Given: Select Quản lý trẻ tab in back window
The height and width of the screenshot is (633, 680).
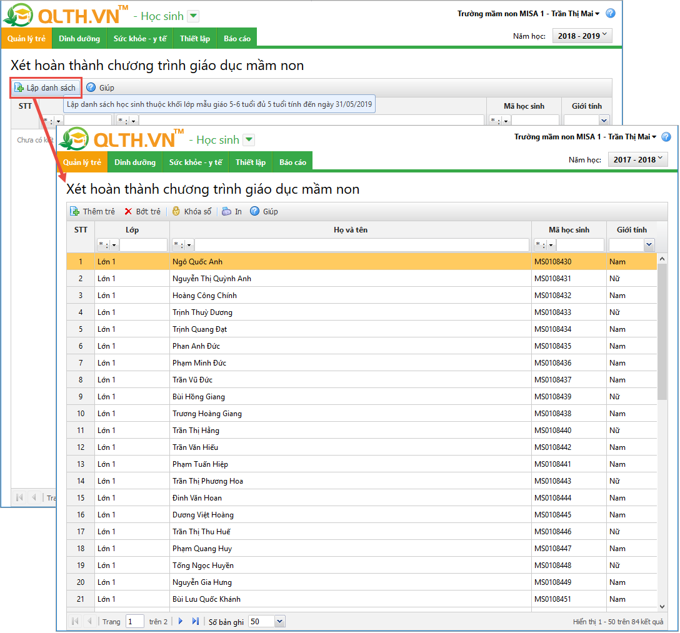Looking at the screenshot, I should [x=26, y=39].
